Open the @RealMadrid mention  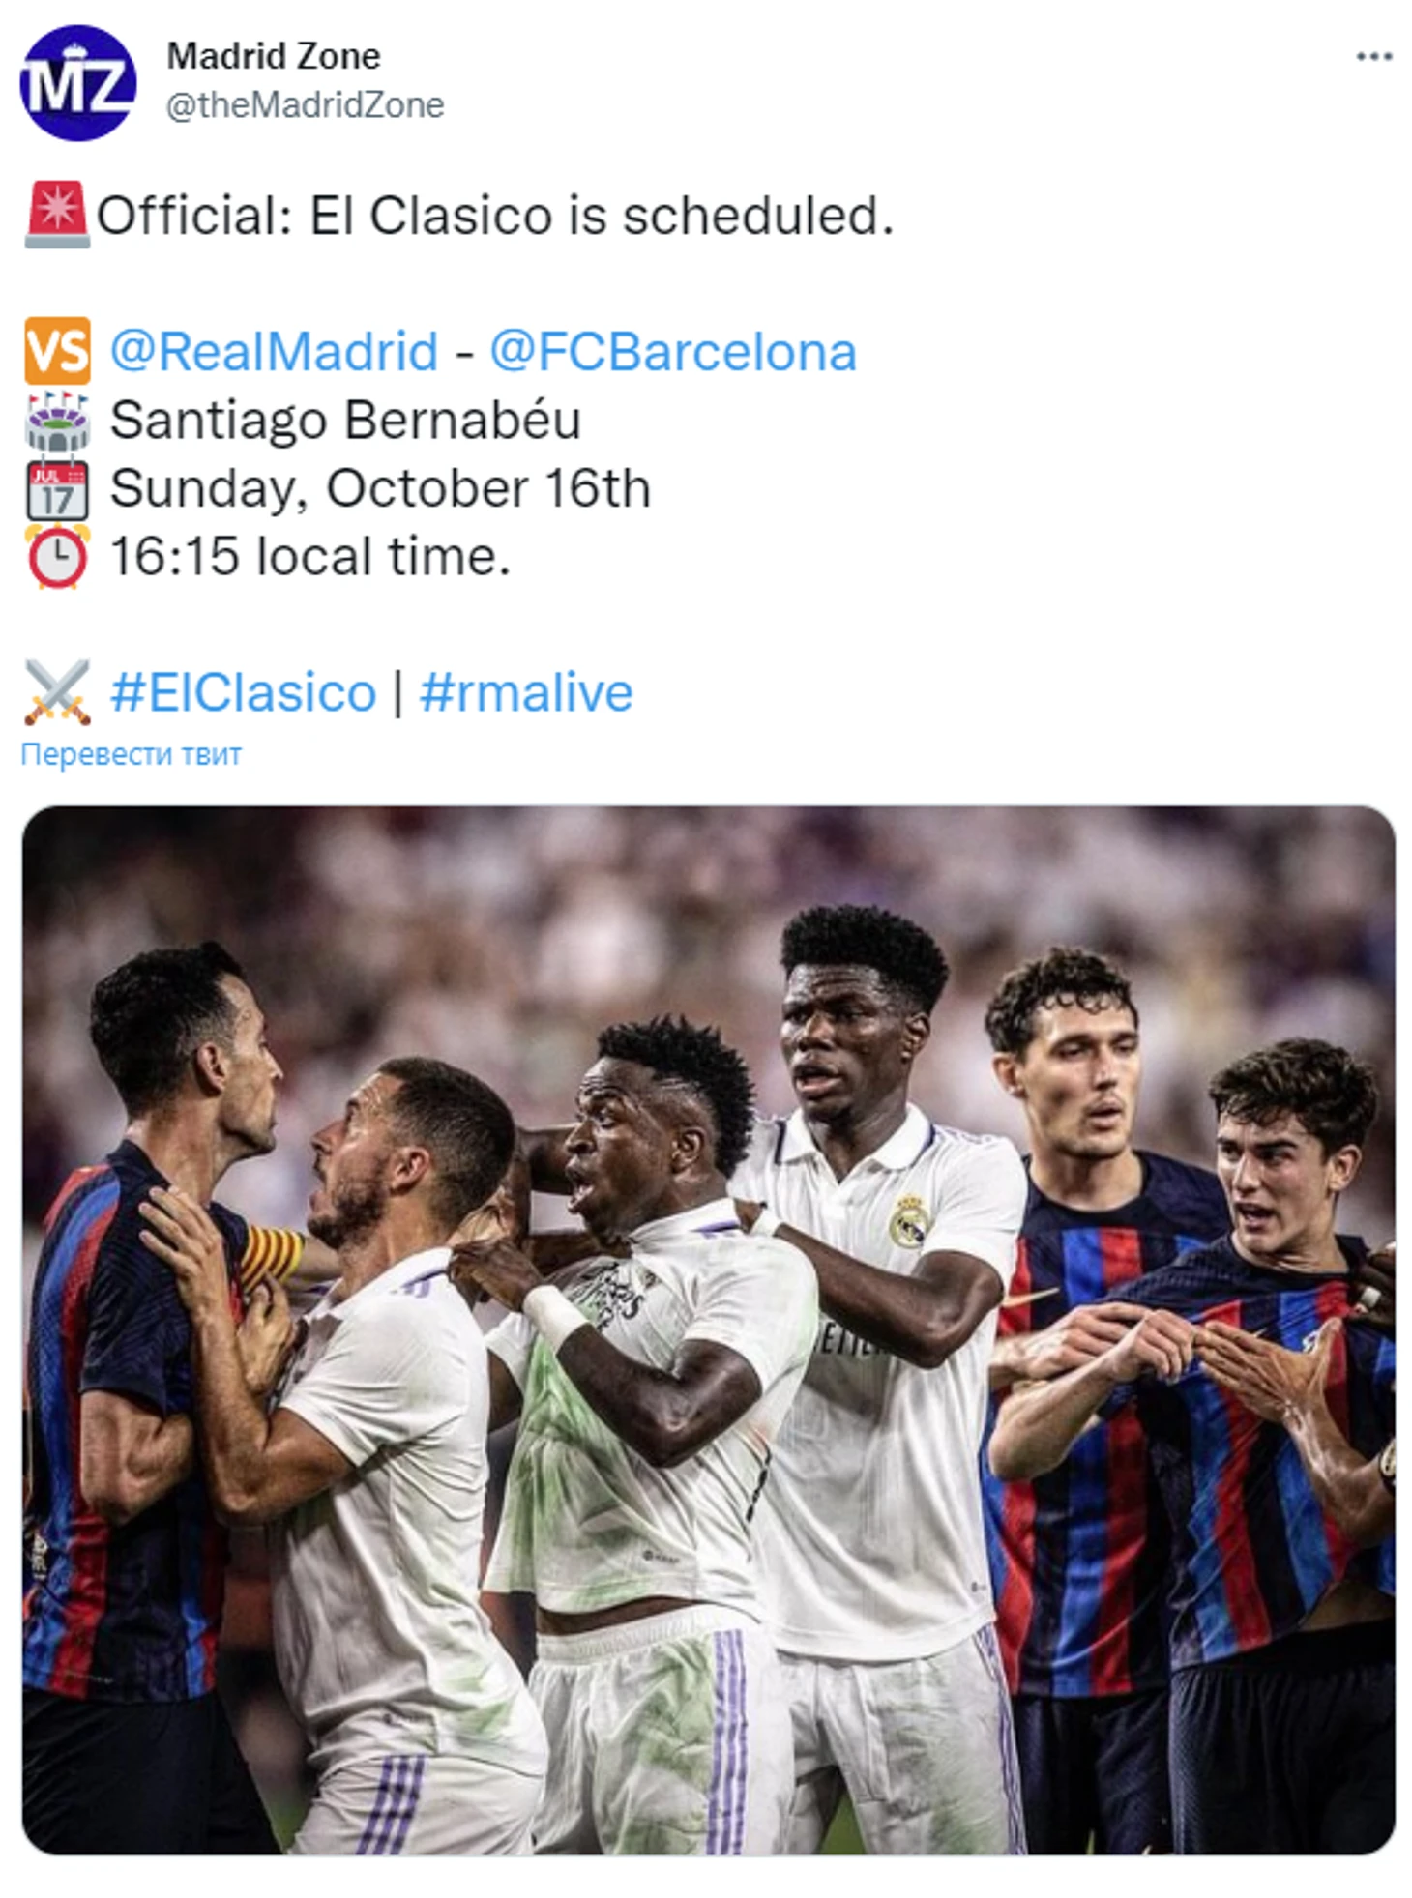pyautogui.click(x=275, y=351)
